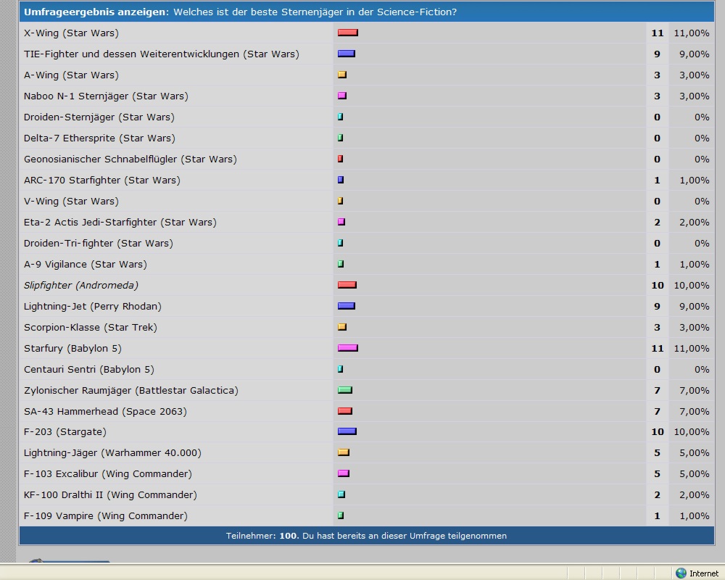This screenshot has height=580, width=725.
Task: Click the 11,00% value for Starfury
Action: click(x=691, y=348)
